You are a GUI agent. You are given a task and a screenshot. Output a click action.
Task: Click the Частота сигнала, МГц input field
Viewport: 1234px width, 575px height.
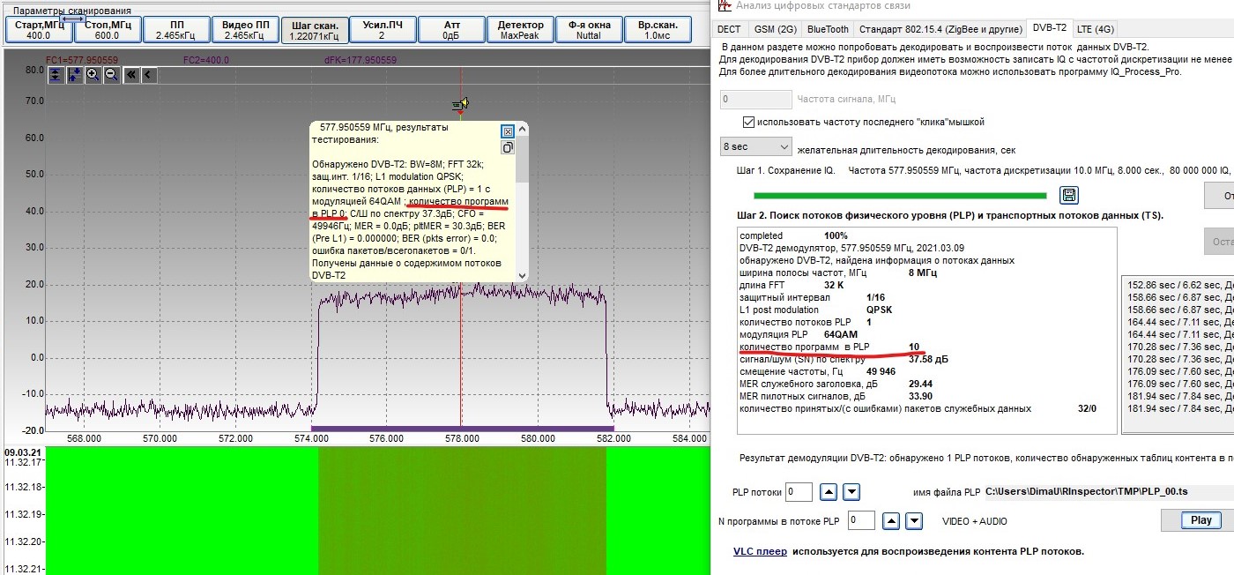[755, 100]
